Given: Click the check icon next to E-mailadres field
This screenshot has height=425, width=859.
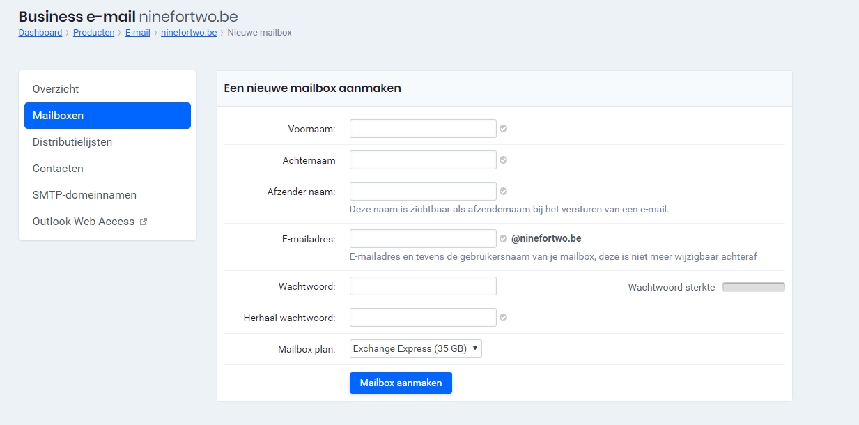Looking at the screenshot, I should 503,239.
